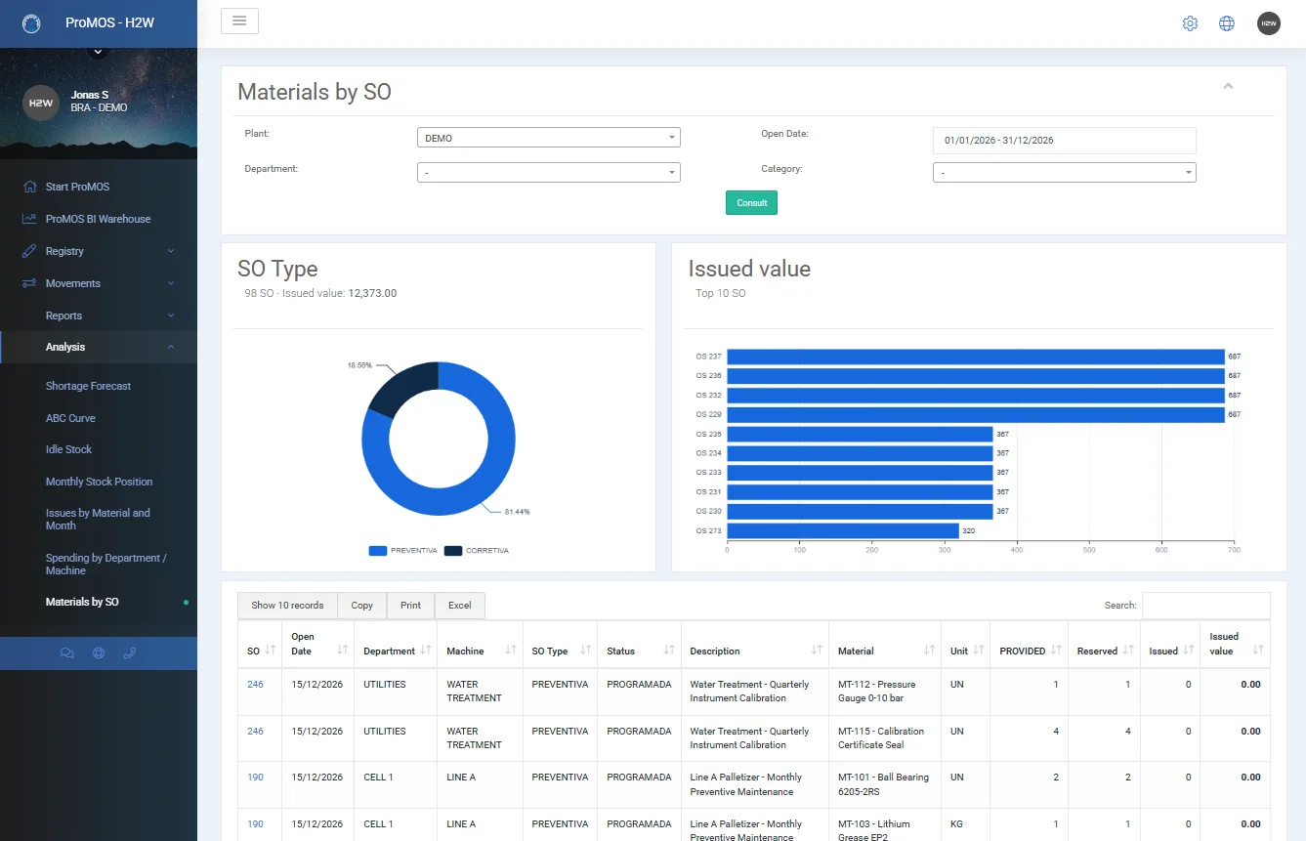Click the chat icon in the sidebar footer

click(66, 653)
